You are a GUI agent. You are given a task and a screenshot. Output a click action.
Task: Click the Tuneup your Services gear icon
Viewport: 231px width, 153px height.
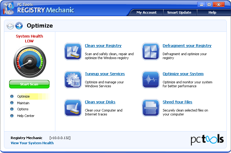tap(73, 80)
